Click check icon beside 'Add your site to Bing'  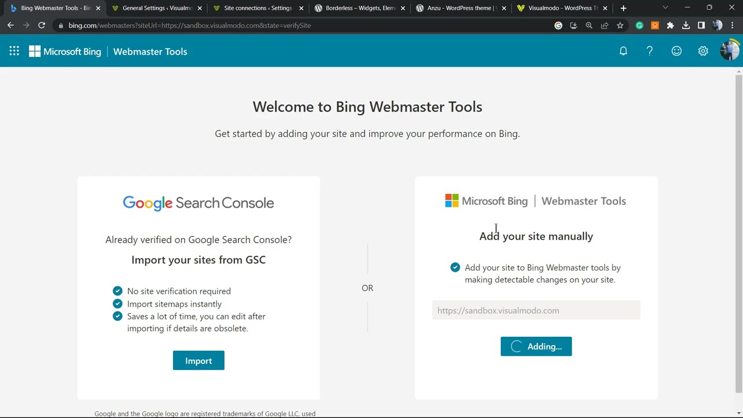coord(455,267)
